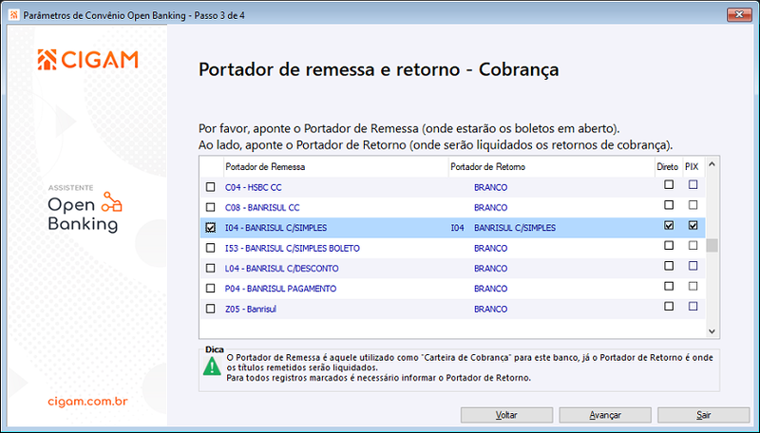Check the Z05 - Banrisul row checkbox
The width and height of the screenshot is (760, 433).
210,309
